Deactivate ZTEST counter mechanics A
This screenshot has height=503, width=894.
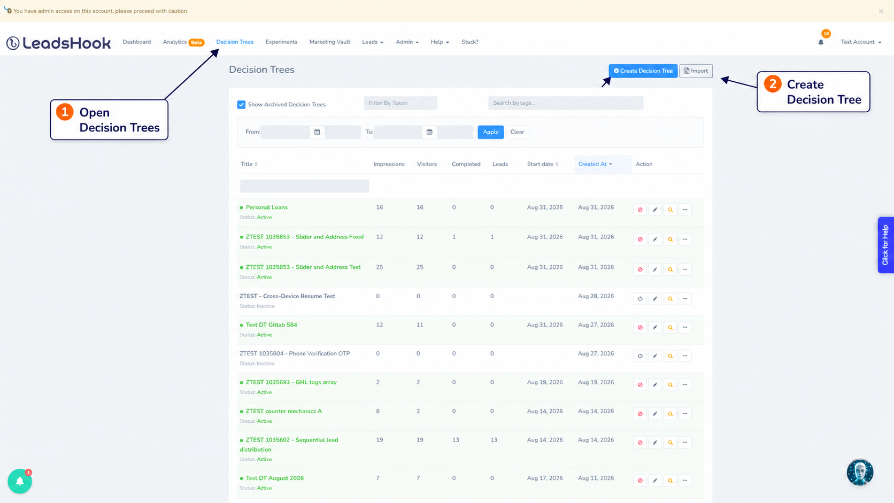[640, 414]
